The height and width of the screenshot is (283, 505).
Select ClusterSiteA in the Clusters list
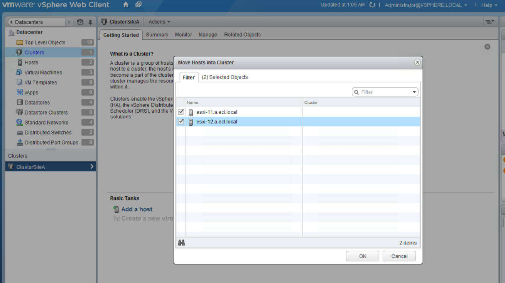[x=51, y=167]
